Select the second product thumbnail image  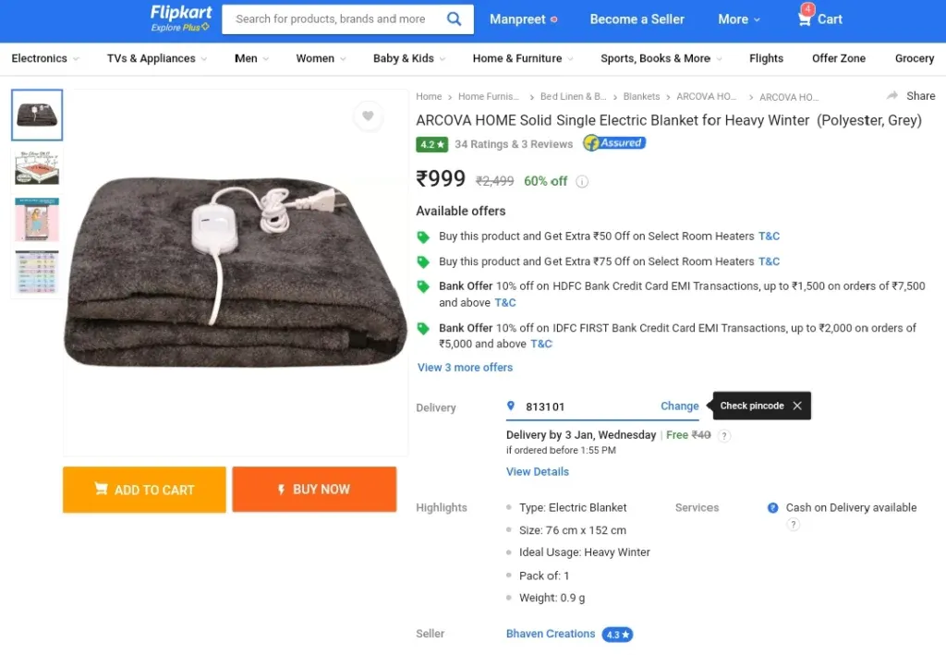37,168
